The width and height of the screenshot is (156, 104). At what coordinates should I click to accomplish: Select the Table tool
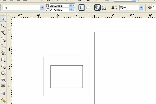point(3,93)
